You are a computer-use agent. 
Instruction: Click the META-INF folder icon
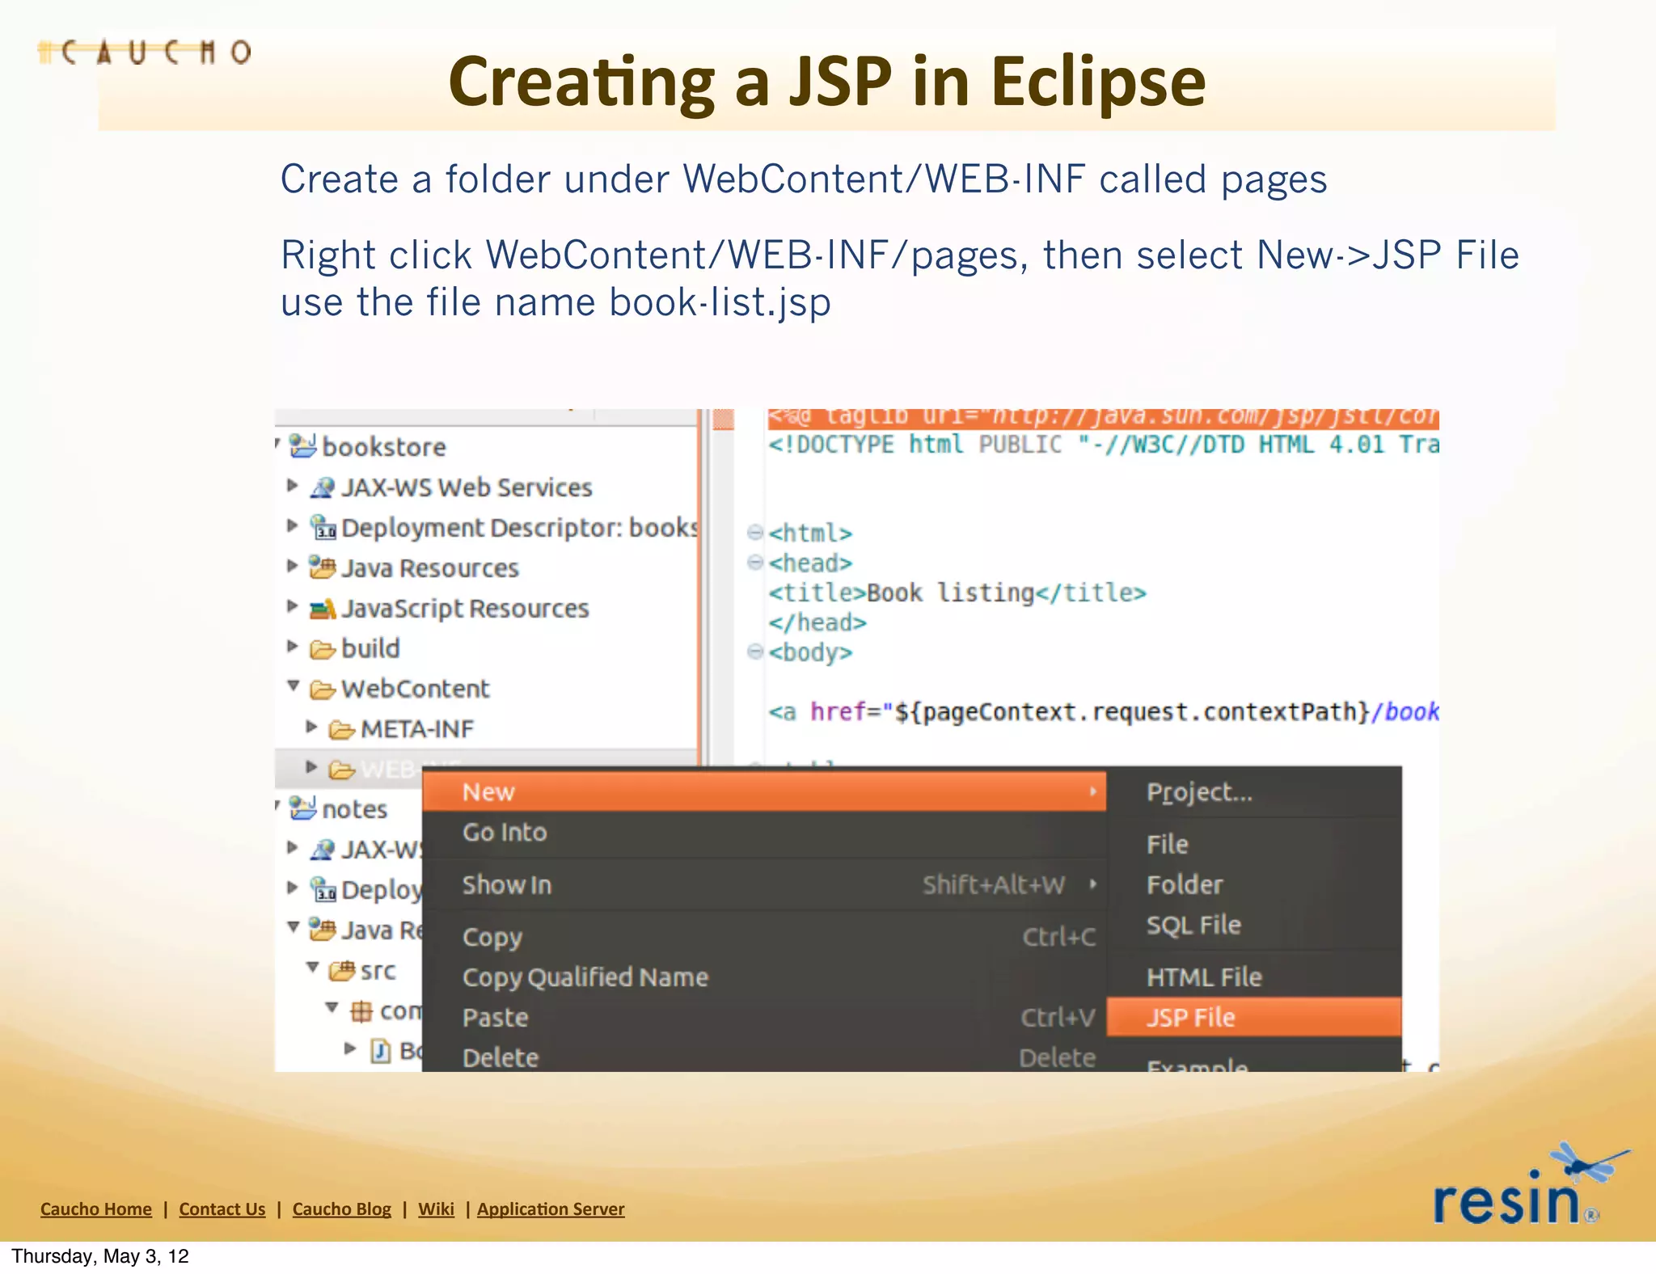tap(341, 729)
